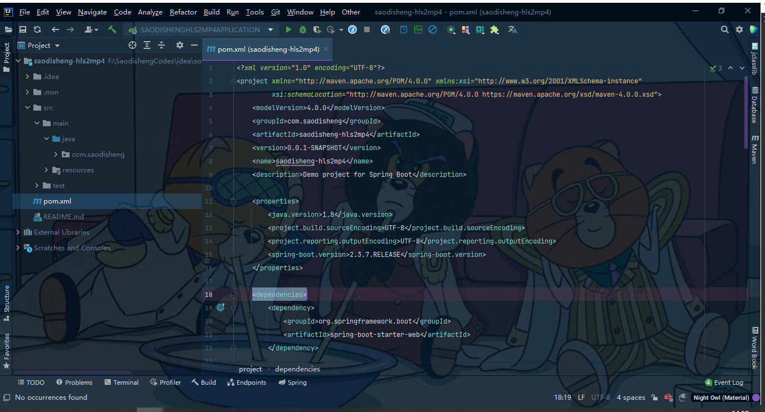
Task: Open the Navigate menu
Action: tap(92, 12)
